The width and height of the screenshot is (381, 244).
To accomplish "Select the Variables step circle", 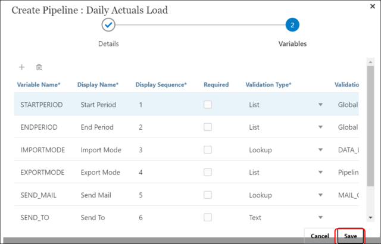I will click(292, 25).
